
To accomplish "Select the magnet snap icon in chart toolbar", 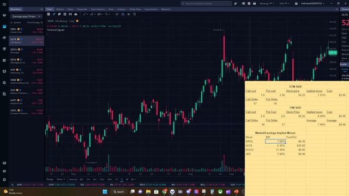I will pyautogui.click(x=123, y=14).
